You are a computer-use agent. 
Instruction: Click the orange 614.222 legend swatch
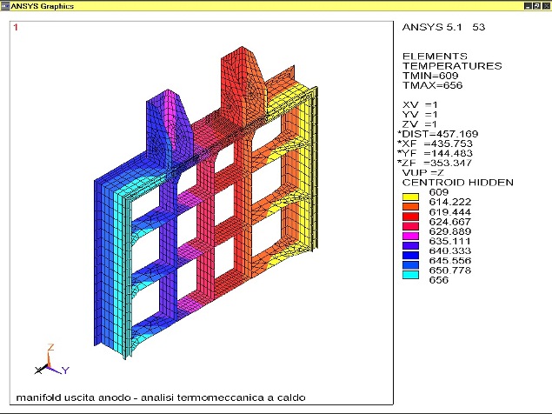(410, 206)
